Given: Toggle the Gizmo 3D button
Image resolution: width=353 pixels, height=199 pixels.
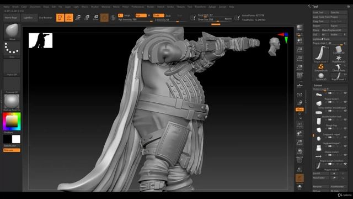Looking at the screenshot, I should [x=104, y=18].
